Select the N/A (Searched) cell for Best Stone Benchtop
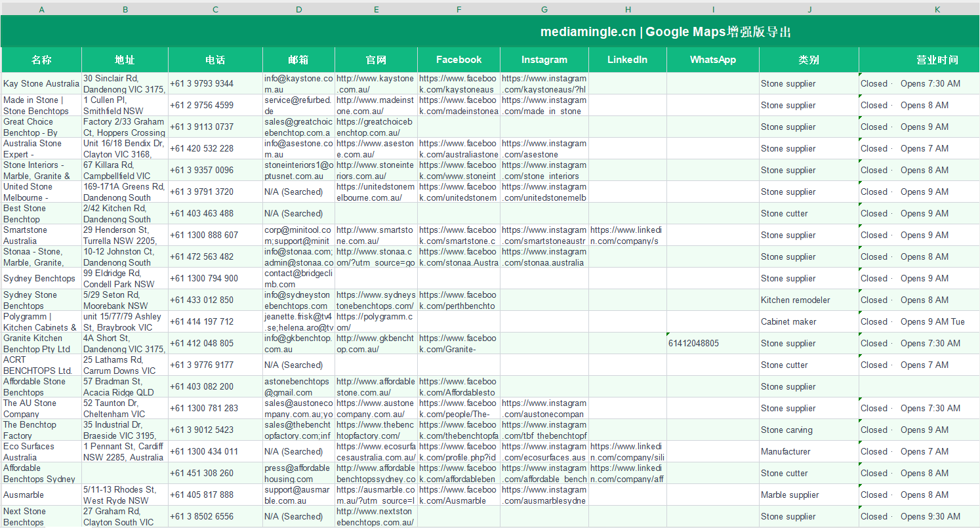 [298, 213]
